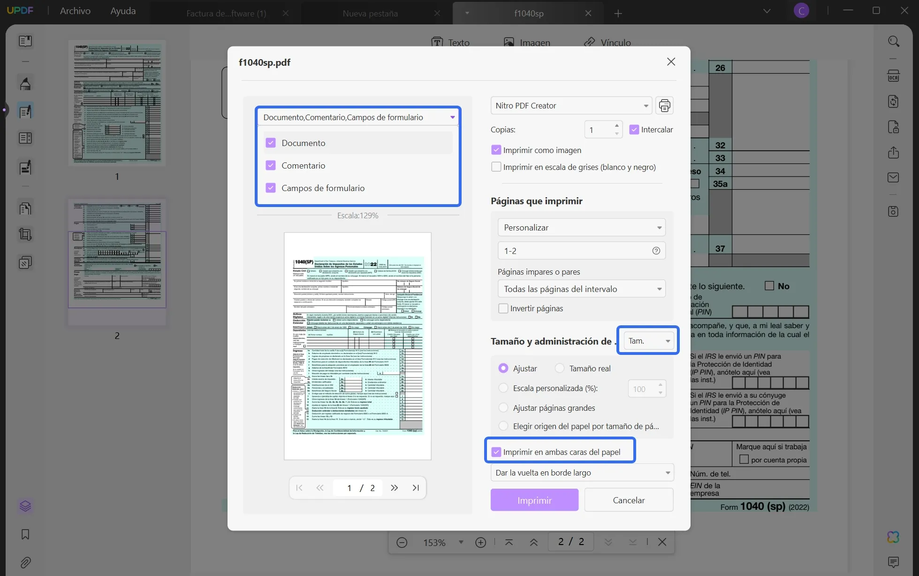
Task: Open the Tam. mode dropdown
Action: 649,341
